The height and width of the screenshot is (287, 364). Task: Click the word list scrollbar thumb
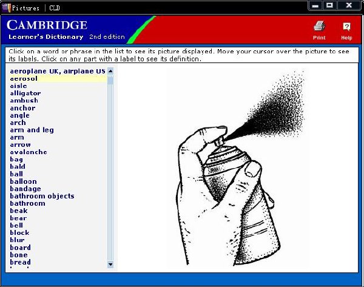110,81
